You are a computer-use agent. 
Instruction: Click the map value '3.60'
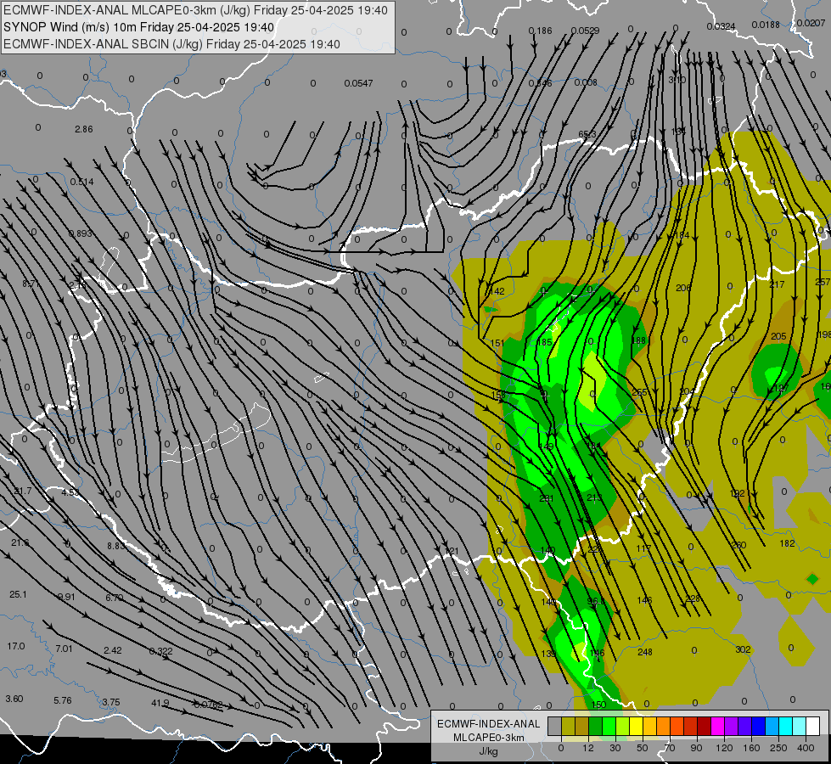point(14,699)
